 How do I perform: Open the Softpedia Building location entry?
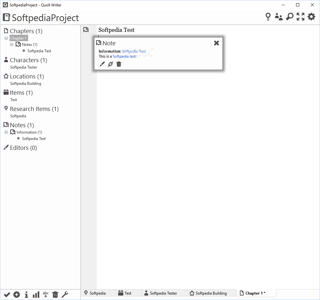(26, 84)
